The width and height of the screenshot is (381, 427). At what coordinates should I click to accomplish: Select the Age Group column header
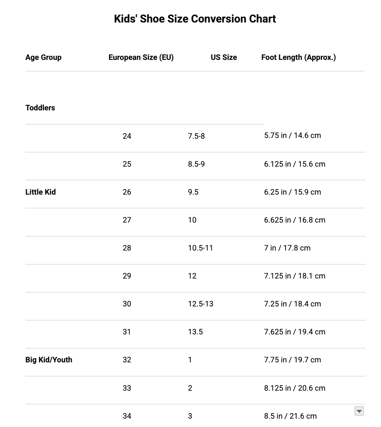coord(43,57)
